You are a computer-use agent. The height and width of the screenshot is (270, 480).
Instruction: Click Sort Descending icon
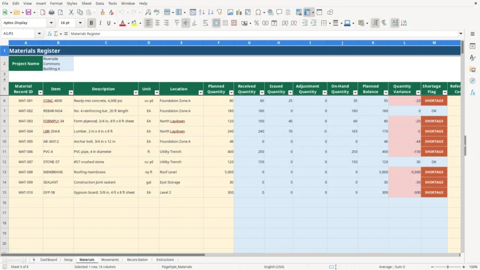click(x=210, y=12)
